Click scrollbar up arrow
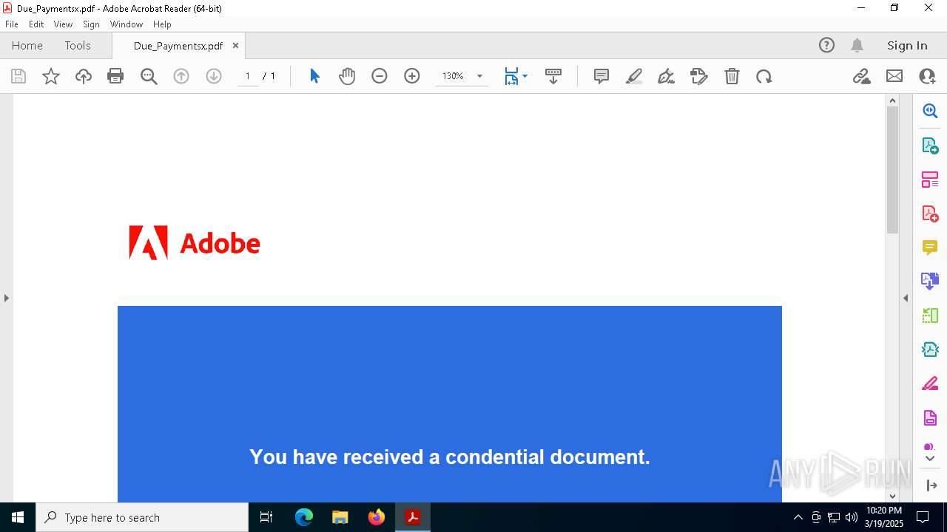Image resolution: width=947 pixels, height=532 pixels. tap(892, 100)
